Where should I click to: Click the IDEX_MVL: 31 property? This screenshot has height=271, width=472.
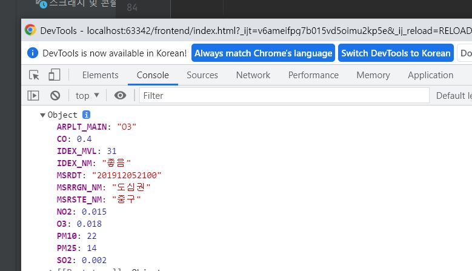click(87, 151)
